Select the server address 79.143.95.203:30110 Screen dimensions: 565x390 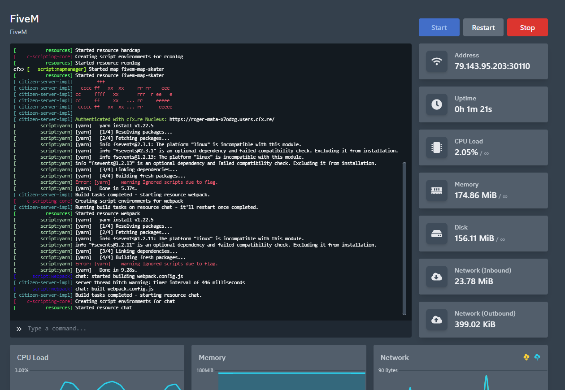coord(492,66)
